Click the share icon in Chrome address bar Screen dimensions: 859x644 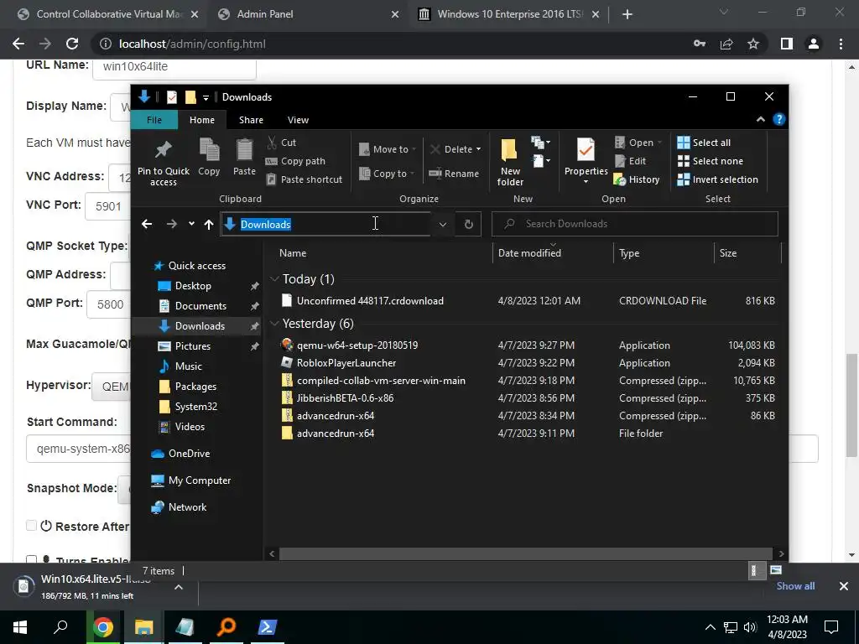point(726,44)
